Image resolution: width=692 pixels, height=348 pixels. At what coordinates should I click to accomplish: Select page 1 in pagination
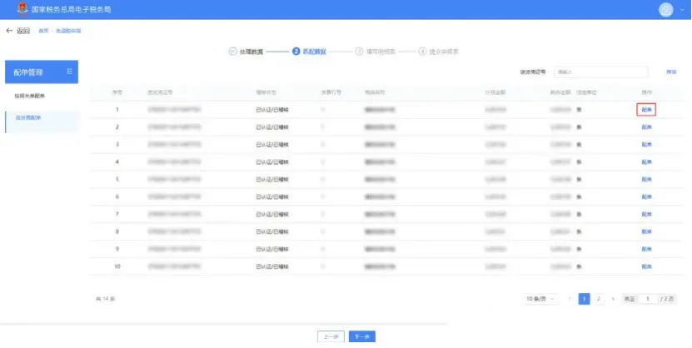coord(584,299)
